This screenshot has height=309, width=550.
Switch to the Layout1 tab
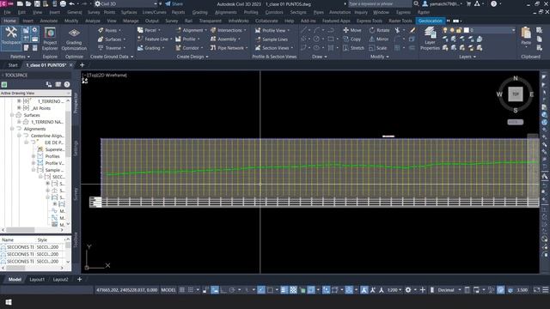[37, 279]
